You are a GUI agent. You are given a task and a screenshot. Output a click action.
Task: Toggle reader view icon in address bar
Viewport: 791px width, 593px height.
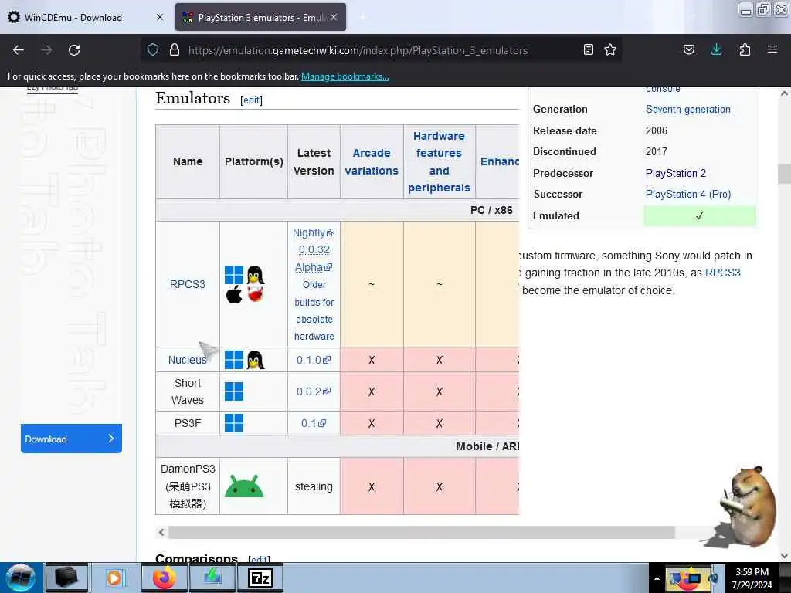pos(588,49)
